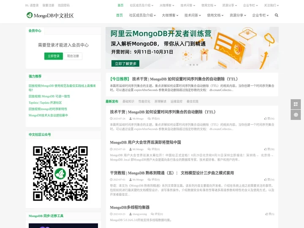
Task: Open 回放视频MongoDB 使用规范及最佳实践线上直播 link
Action: coord(62,88)
